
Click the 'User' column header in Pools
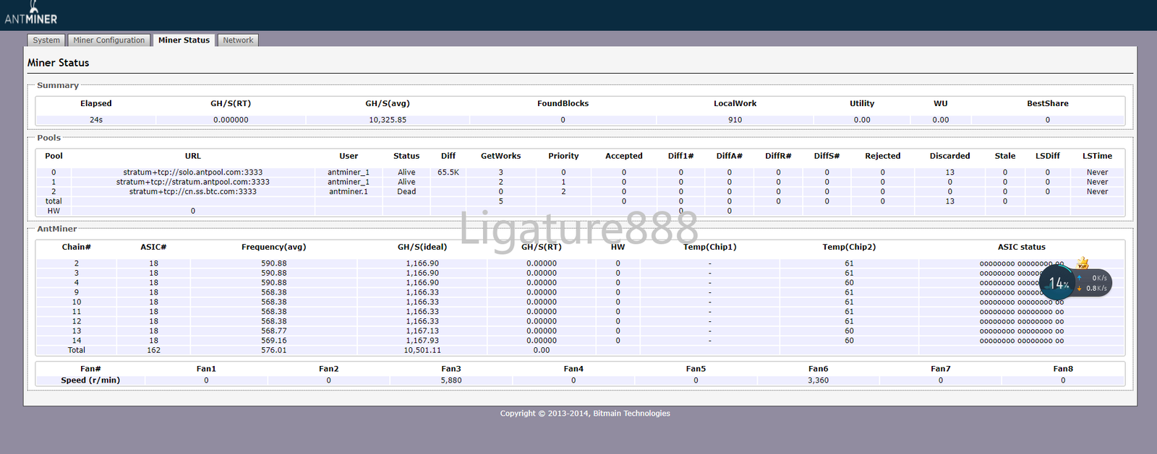click(x=349, y=156)
